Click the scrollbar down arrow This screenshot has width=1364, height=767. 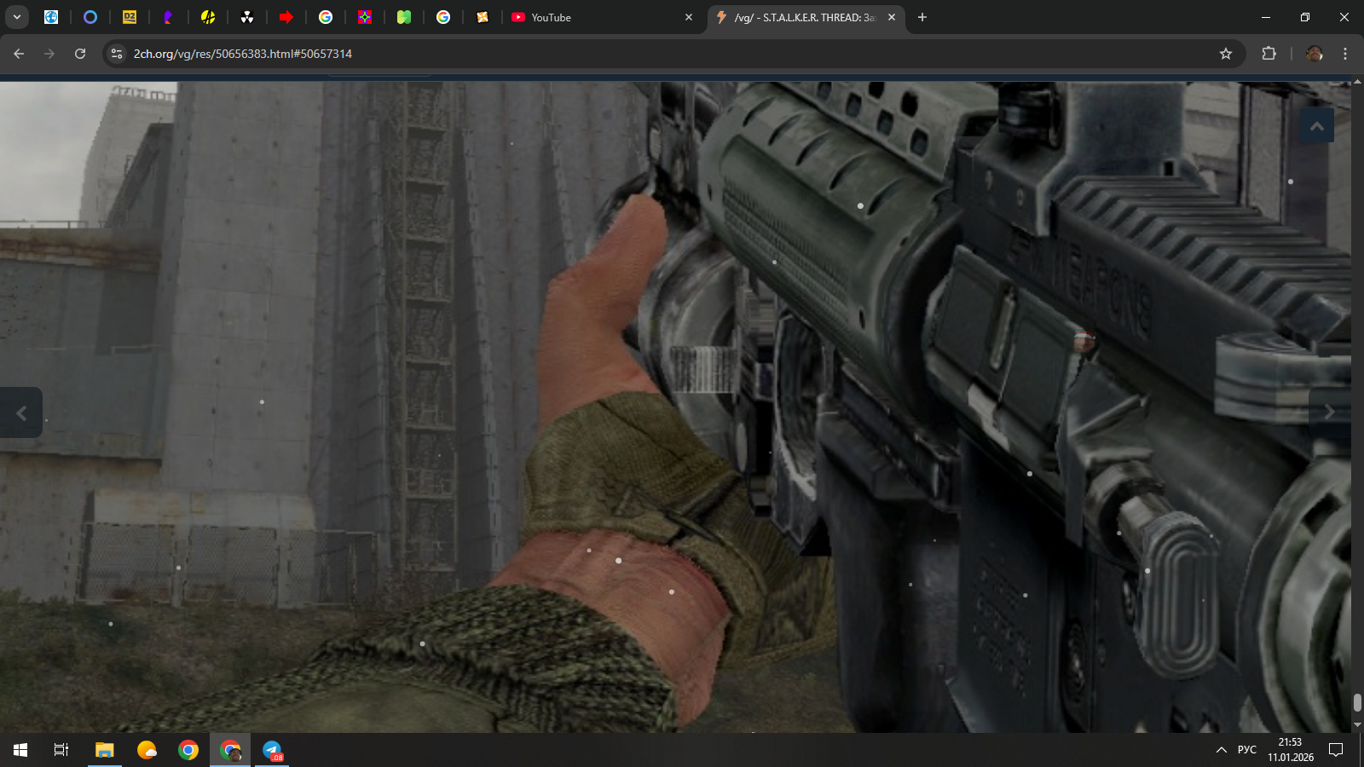(x=1357, y=725)
